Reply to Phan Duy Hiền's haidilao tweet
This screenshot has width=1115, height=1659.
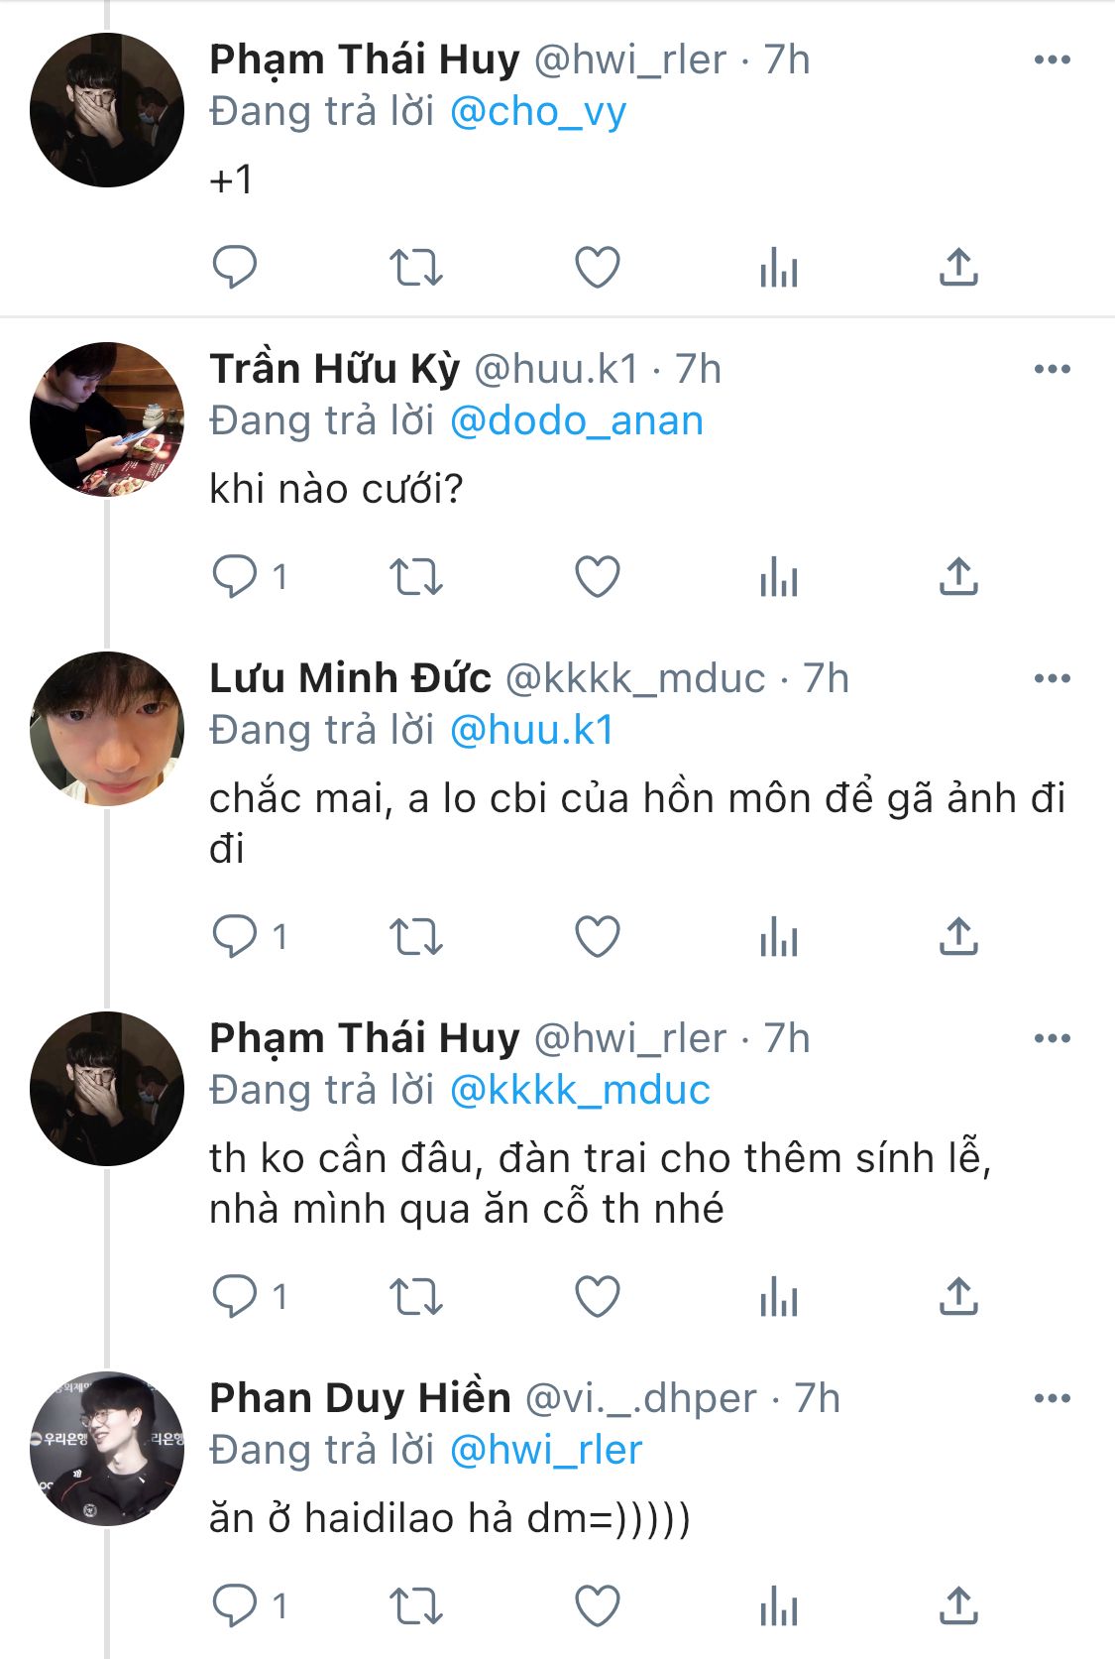235,1606
